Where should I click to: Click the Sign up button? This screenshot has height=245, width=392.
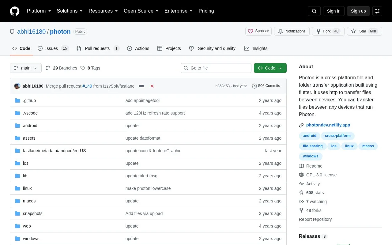point(358,11)
